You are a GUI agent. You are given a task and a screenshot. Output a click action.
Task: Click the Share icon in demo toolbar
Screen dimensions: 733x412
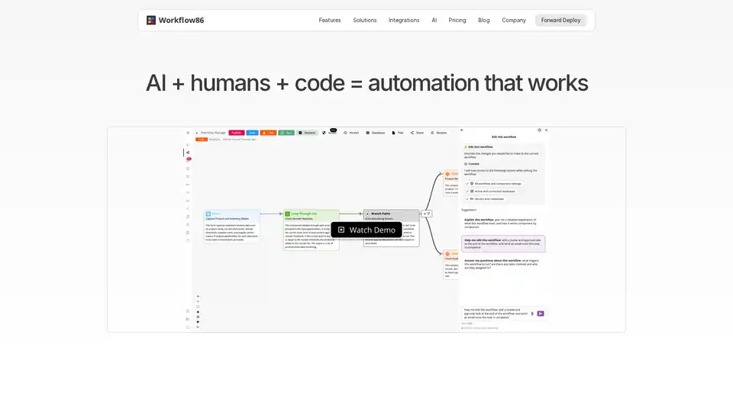click(x=417, y=133)
